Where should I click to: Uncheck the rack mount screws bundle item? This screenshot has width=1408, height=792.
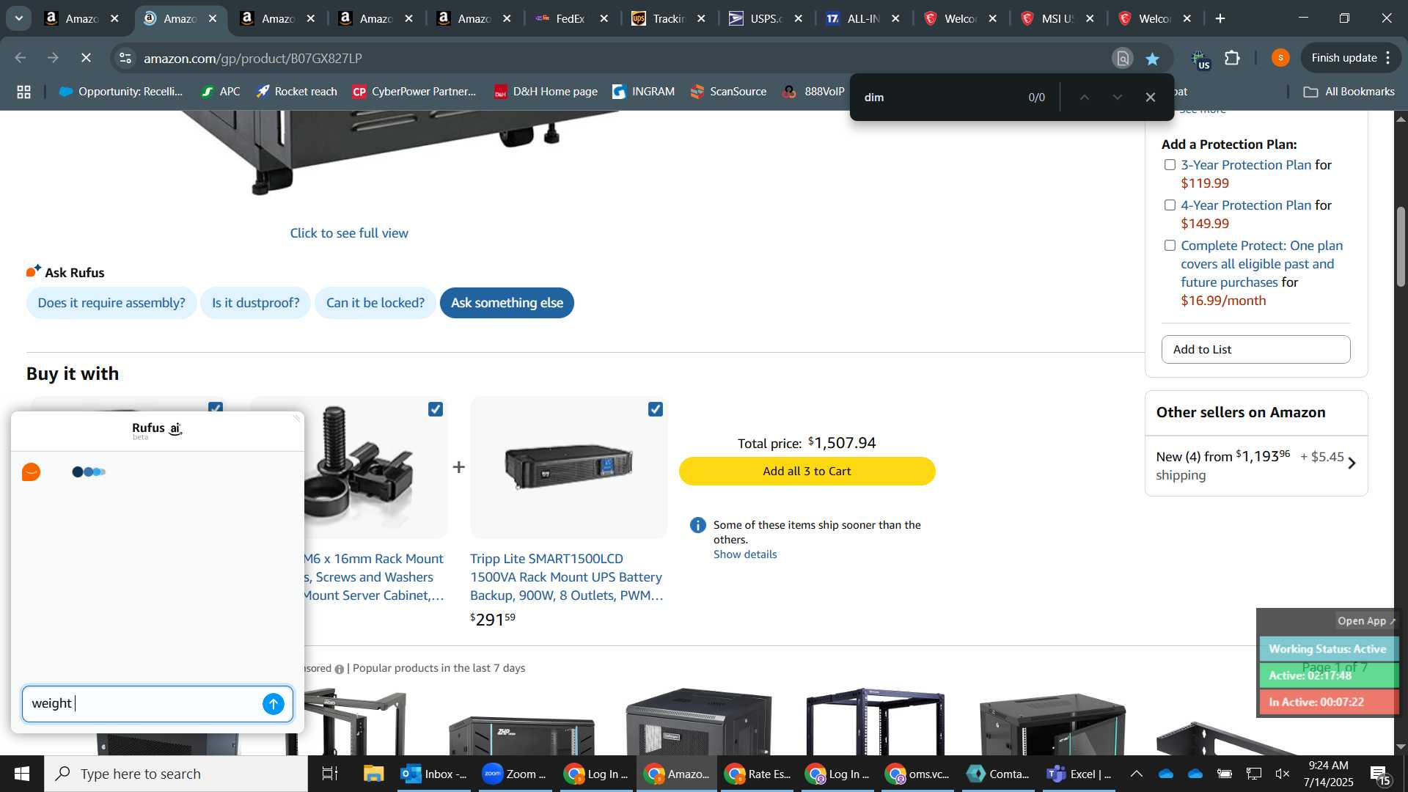pos(436,409)
